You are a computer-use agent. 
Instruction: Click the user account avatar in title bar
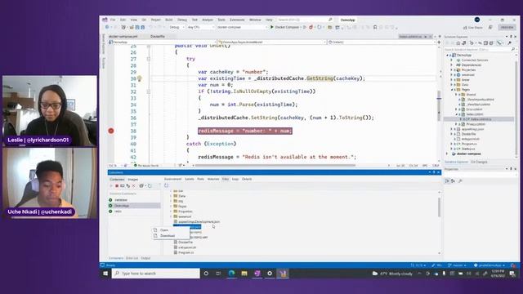(477, 20)
